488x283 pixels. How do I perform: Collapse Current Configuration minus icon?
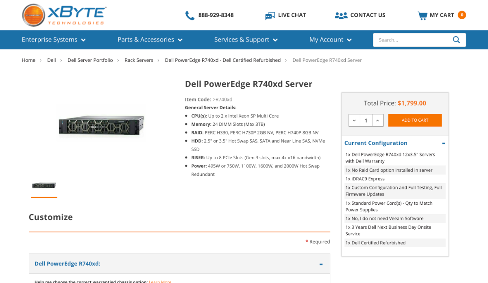point(444,143)
